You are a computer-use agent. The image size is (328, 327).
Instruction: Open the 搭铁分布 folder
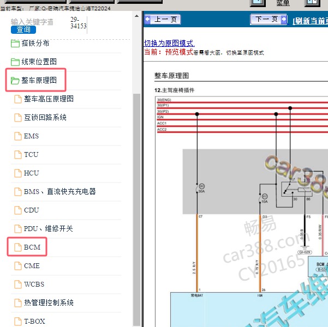click(x=35, y=43)
